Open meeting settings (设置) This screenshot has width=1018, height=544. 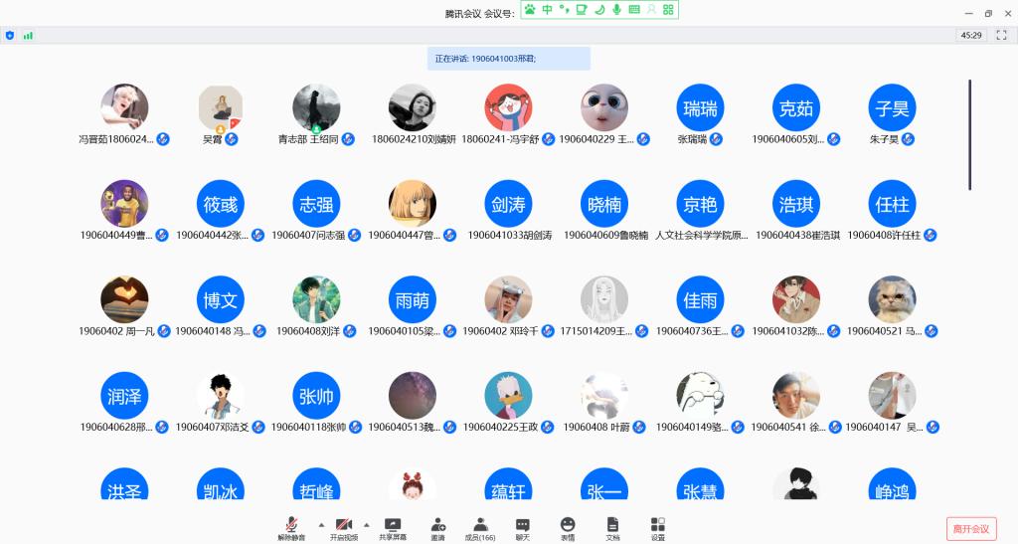pos(657,526)
